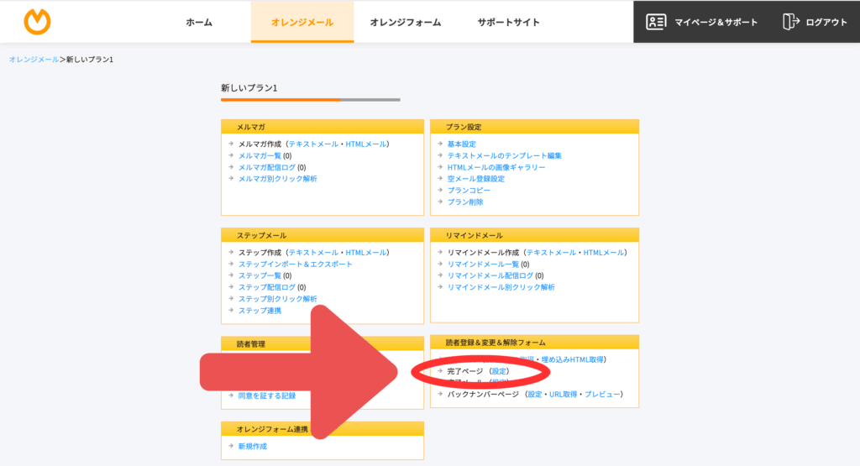Open ステップ配信ログ link
Image resolution: width=860 pixels, height=466 pixels.
click(266, 287)
